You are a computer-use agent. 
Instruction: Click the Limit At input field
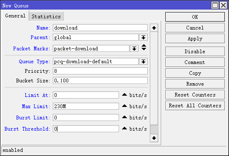[x=86, y=95]
